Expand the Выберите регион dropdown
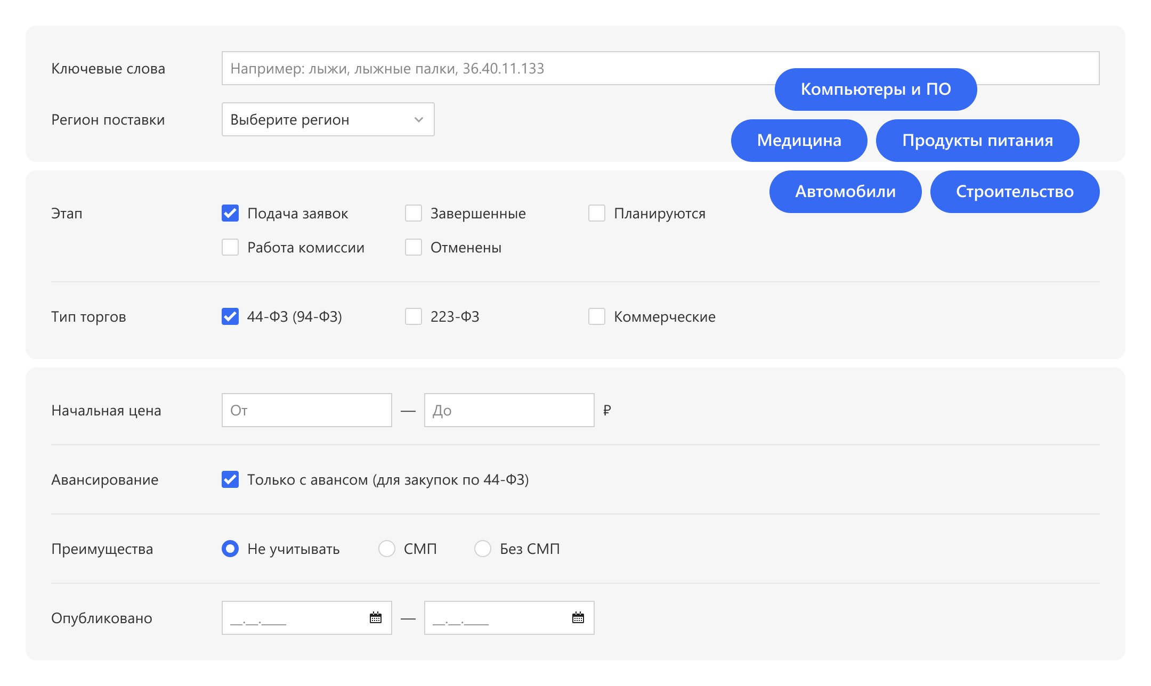 pyautogui.click(x=328, y=120)
